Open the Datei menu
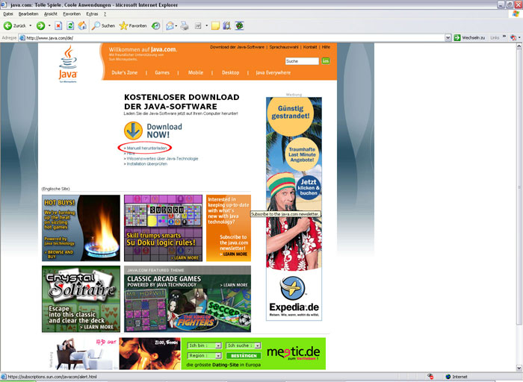 (8, 14)
